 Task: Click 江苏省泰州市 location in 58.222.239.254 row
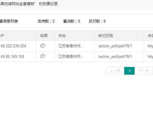(x=71, y=46)
